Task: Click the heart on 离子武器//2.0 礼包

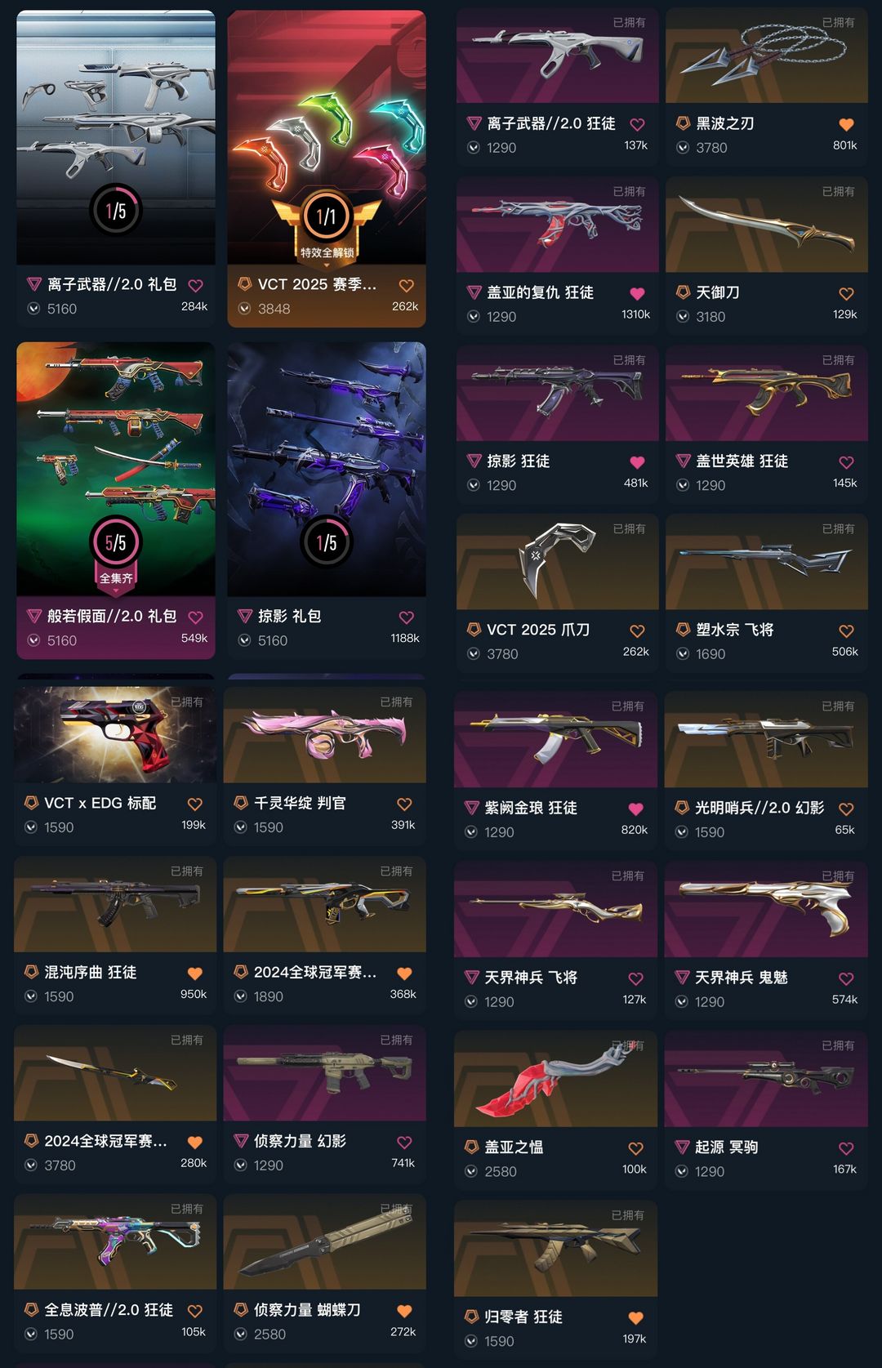Action: [x=195, y=285]
